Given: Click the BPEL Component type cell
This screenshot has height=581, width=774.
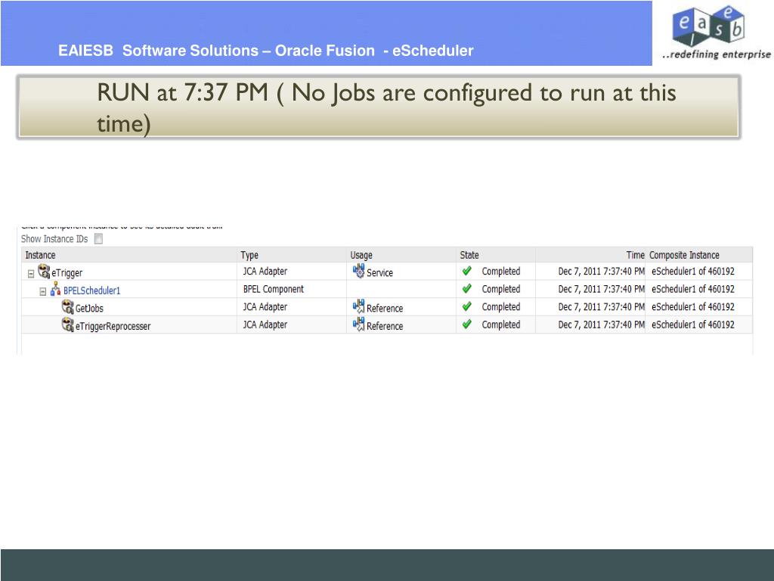Looking at the screenshot, I should pyautogui.click(x=274, y=289).
